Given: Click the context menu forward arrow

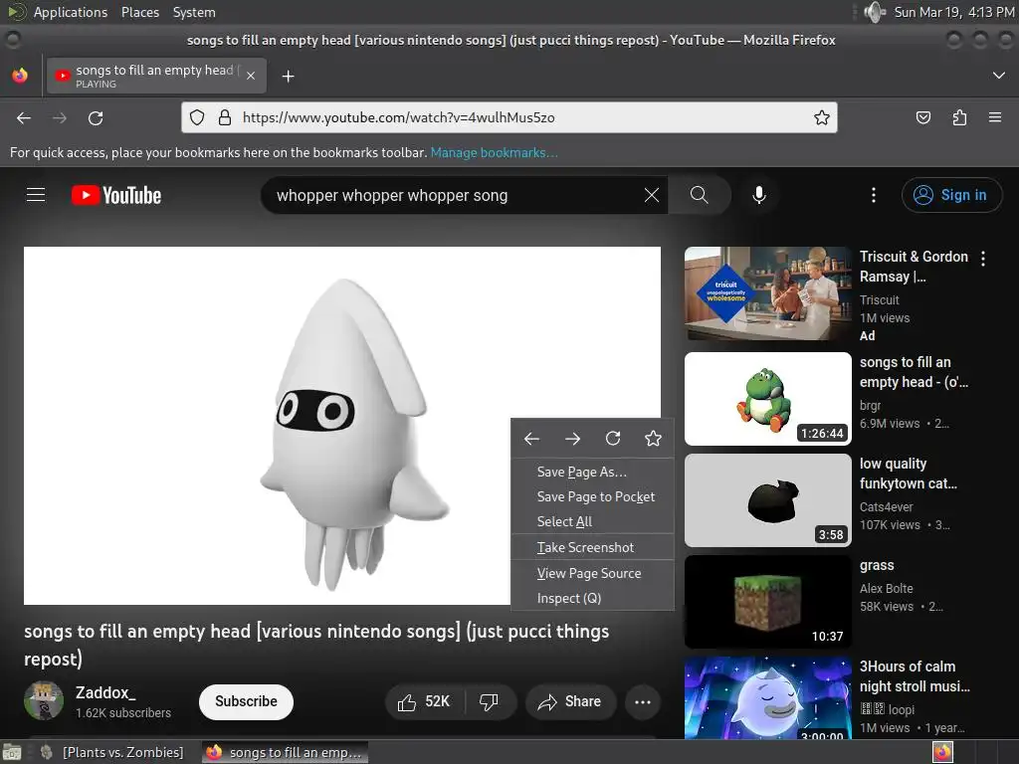Looking at the screenshot, I should coord(572,439).
